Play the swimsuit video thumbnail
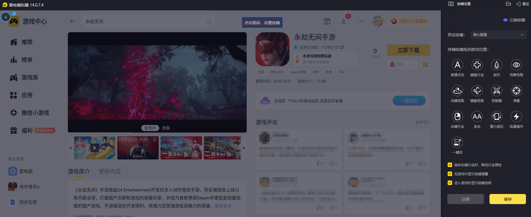This screenshot has width=531, height=217. (95, 148)
